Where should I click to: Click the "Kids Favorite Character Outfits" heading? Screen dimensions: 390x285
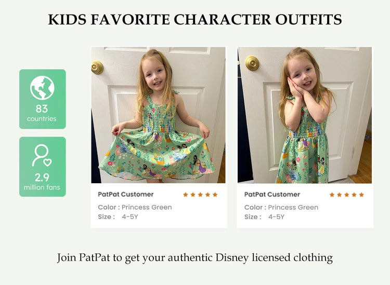point(195,20)
